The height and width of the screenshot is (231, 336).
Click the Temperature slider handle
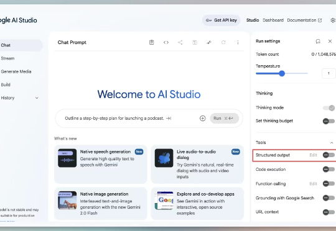point(282,73)
